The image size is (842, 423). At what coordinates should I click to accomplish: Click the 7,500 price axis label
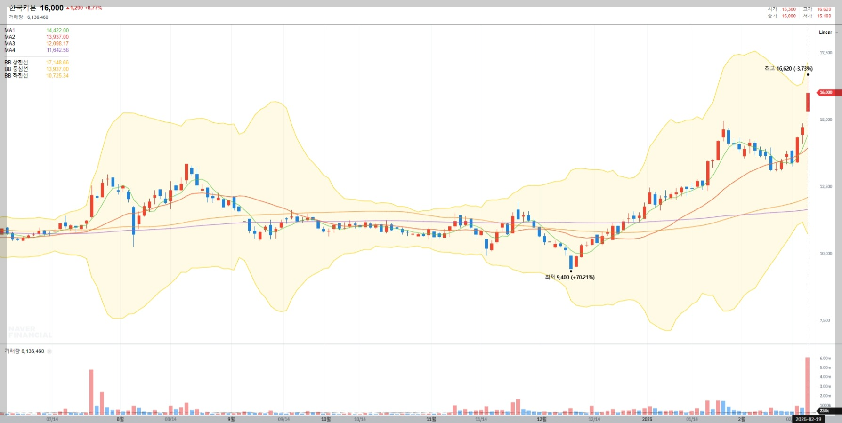tap(825, 320)
